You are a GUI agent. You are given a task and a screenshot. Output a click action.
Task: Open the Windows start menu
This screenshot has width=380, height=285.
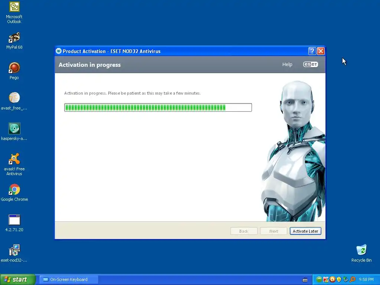18,279
